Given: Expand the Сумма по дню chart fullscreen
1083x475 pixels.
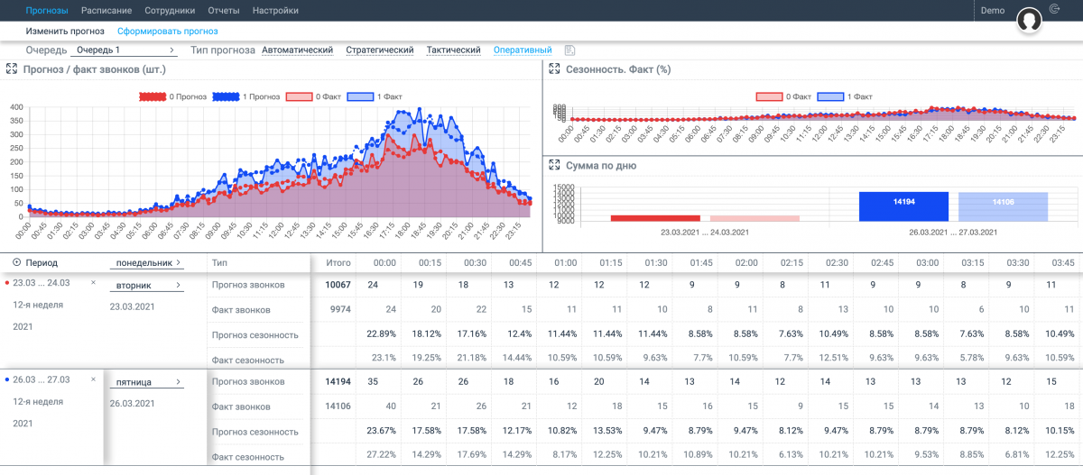Looking at the screenshot, I should coord(554,166).
